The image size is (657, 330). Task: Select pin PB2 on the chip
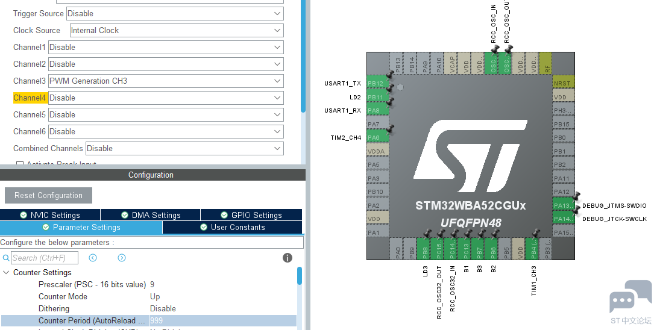(564, 164)
